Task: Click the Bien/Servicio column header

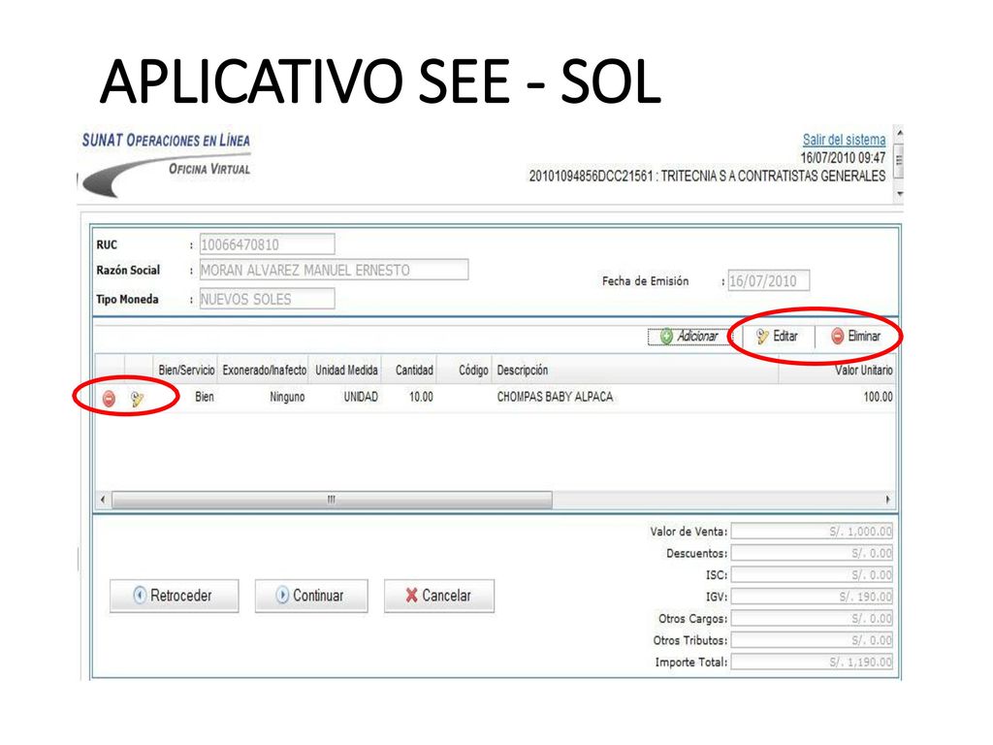Action: coord(186,370)
